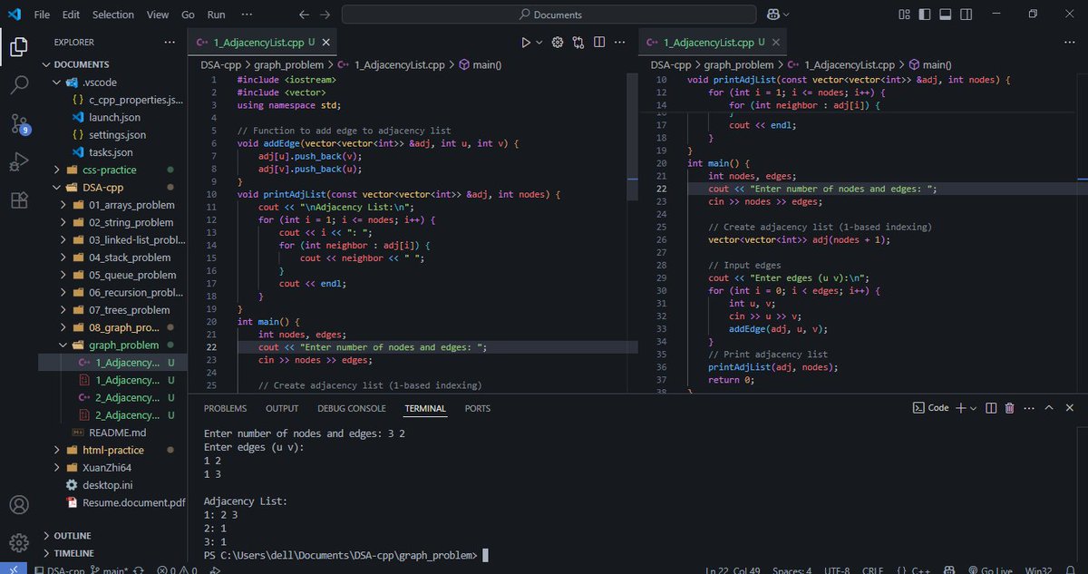
Task: Open the Run and Debug view
Action: tap(18, 162)
